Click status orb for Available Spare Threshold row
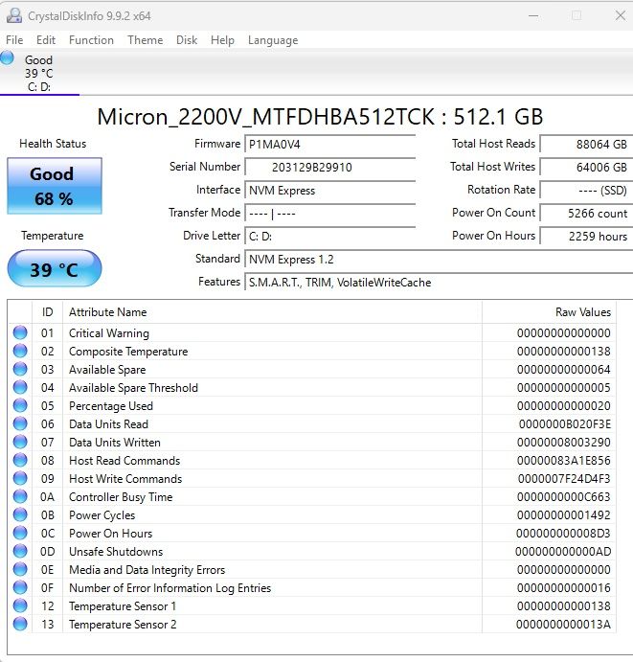This screenshot has width=633, height=662. click(20, 387)
